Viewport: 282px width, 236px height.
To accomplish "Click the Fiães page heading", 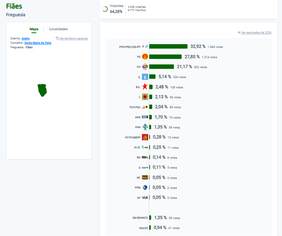I will click(14, 6).
